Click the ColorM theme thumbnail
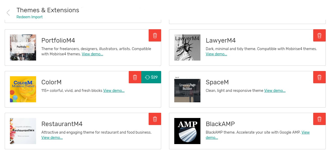 23,89
